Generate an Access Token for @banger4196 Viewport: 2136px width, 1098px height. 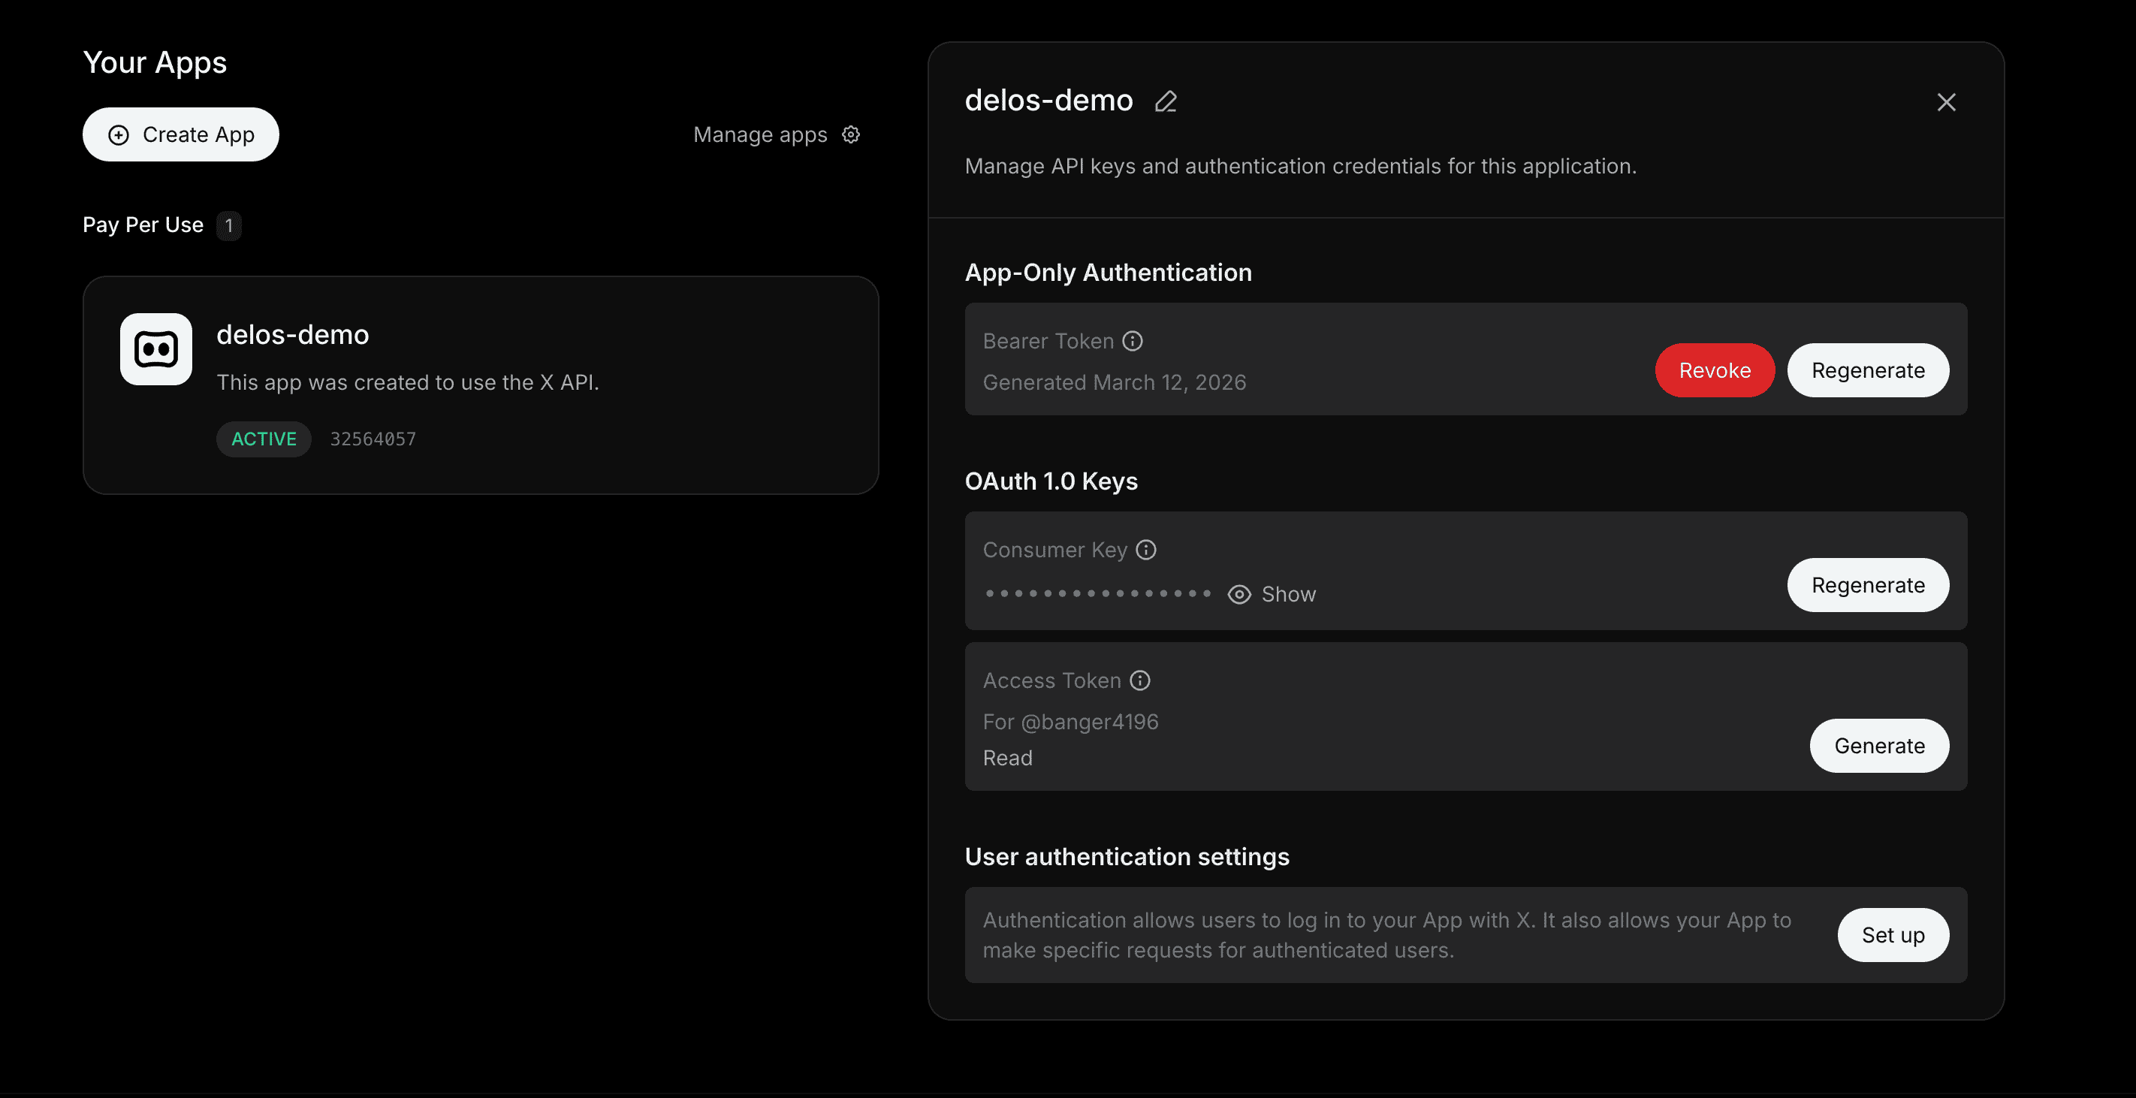point(1879,746)
